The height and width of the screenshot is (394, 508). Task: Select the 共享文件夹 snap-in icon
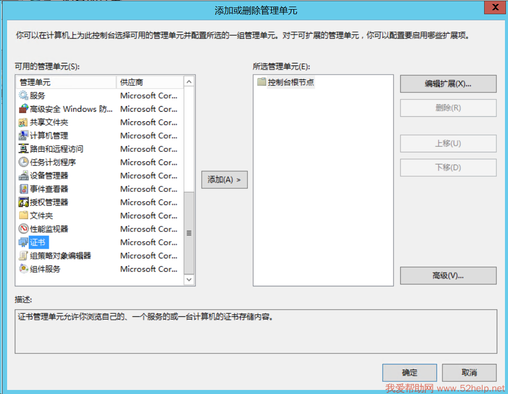pyautogui.click(x=23, y=122)
